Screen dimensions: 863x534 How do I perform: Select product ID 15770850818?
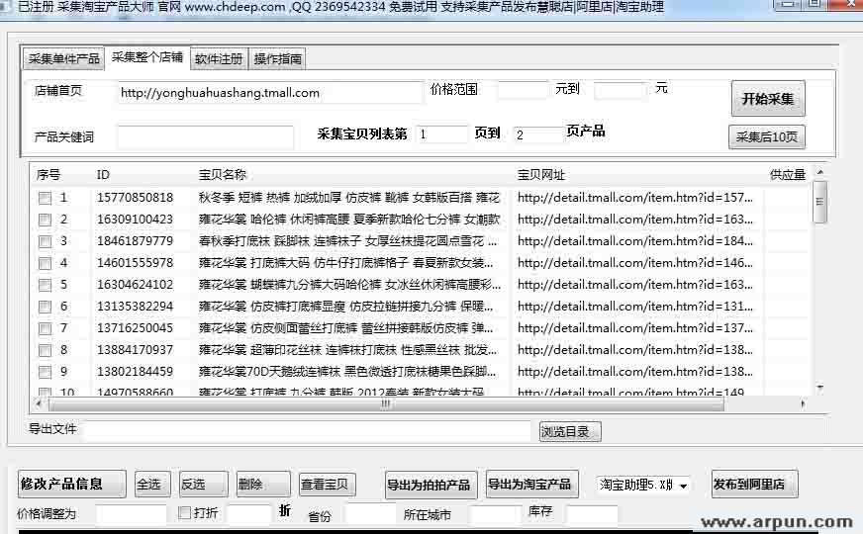(x=135, y=198)
